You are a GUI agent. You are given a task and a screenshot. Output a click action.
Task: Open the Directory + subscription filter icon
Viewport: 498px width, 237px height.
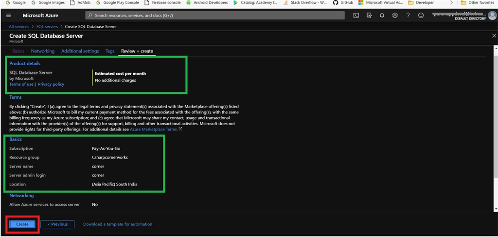369,15
